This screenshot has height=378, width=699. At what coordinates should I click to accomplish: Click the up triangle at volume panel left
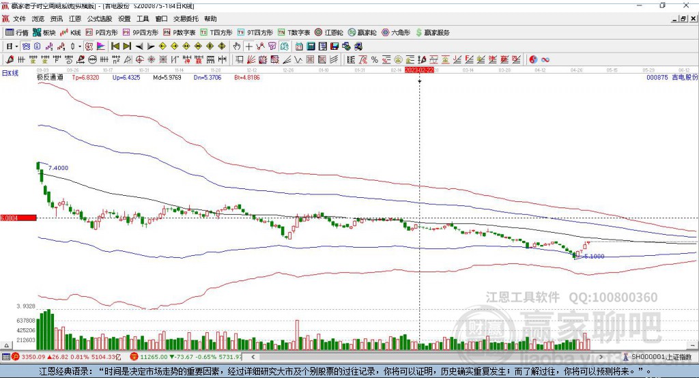coord(6,345)
